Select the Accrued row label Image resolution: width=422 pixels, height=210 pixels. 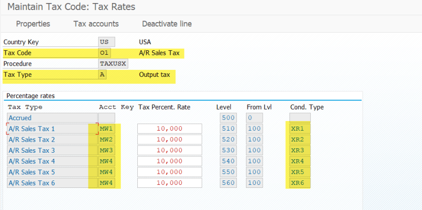click(x=47, y=118)
